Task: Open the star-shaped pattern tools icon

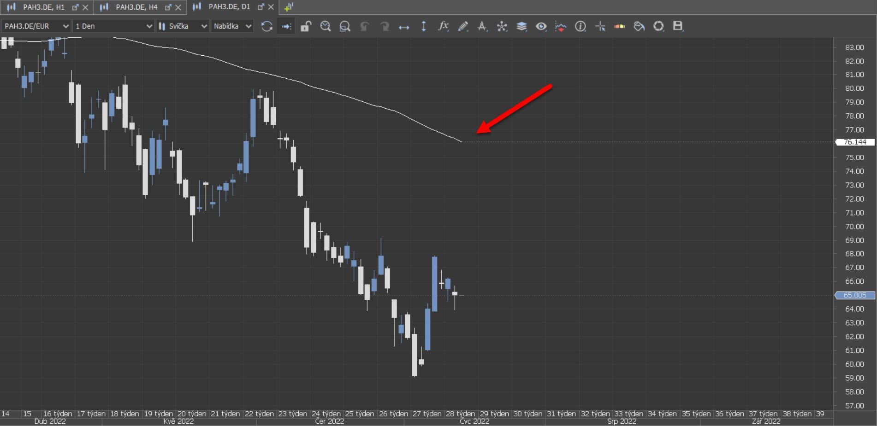Action: coord(502,26)
